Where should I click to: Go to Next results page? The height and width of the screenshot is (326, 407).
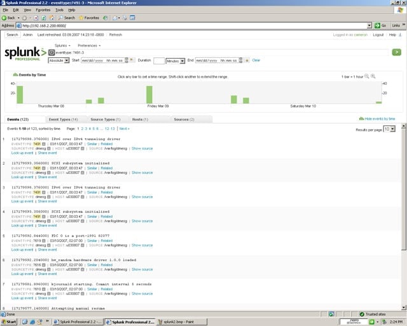pyautogui.click(x=125, y=129)
